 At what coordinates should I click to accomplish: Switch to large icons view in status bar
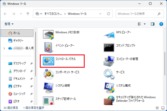click(x=163, y=108)
